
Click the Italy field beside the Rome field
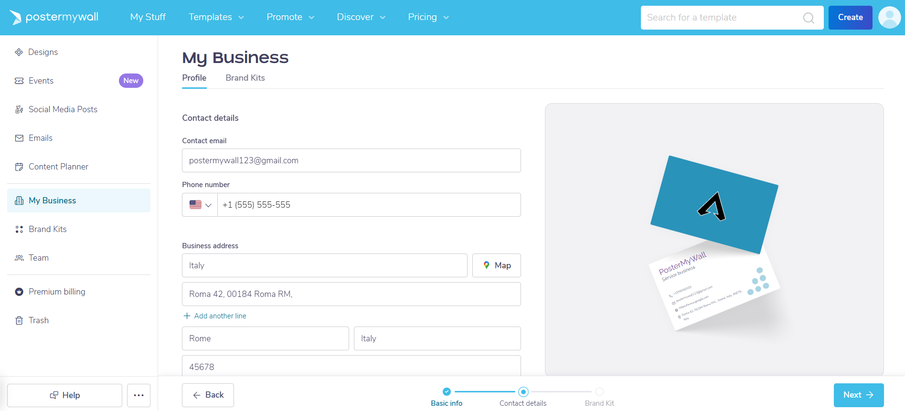click(437, 338)
